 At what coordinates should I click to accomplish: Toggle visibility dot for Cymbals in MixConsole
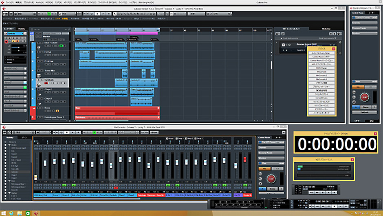point(6,172)
